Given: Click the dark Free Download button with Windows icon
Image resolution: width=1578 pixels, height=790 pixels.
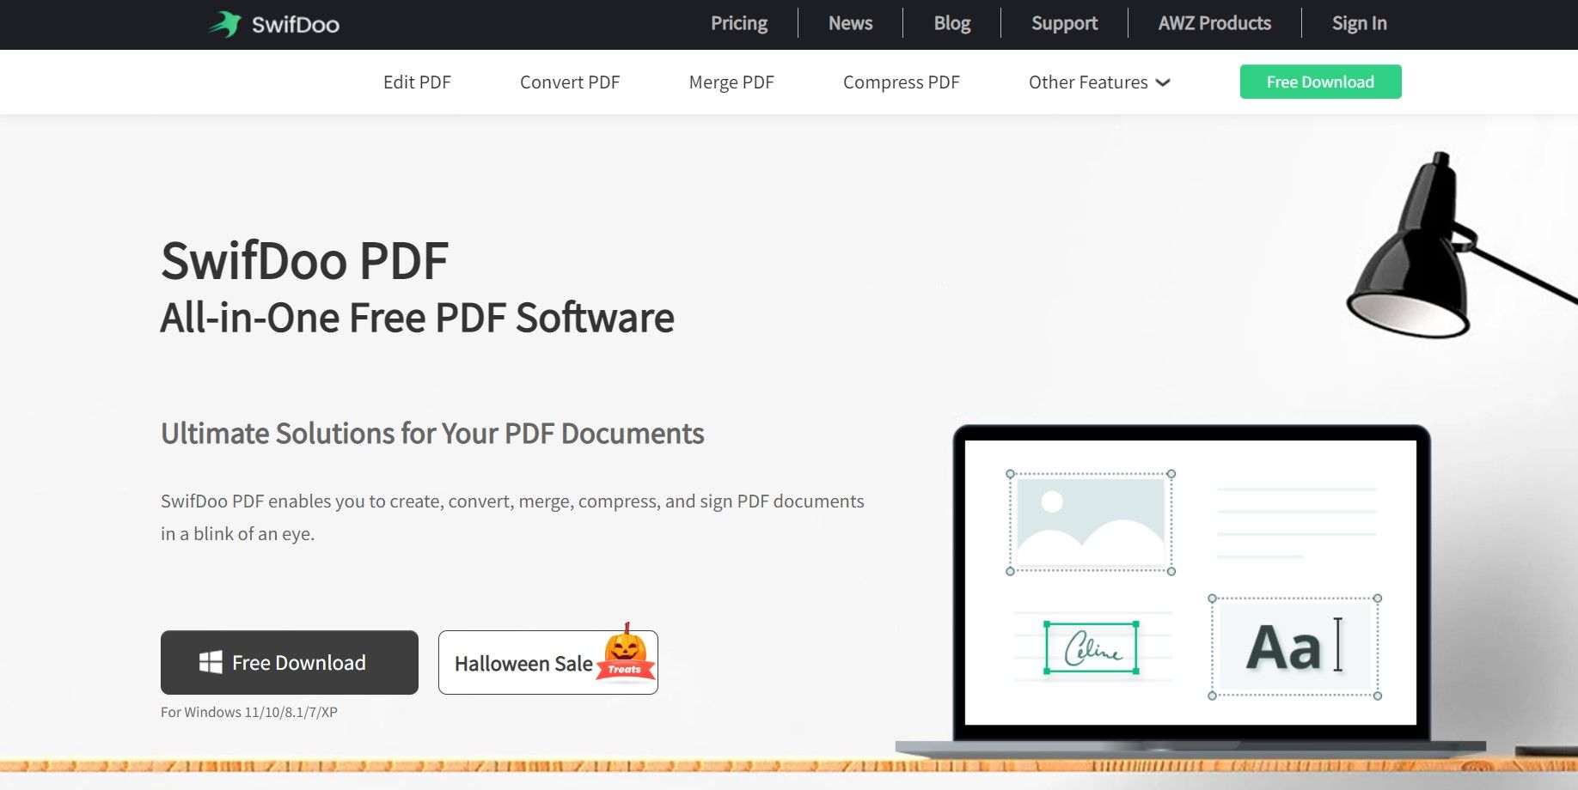Looking at the screenshot, I should click(x=290, y=662).
